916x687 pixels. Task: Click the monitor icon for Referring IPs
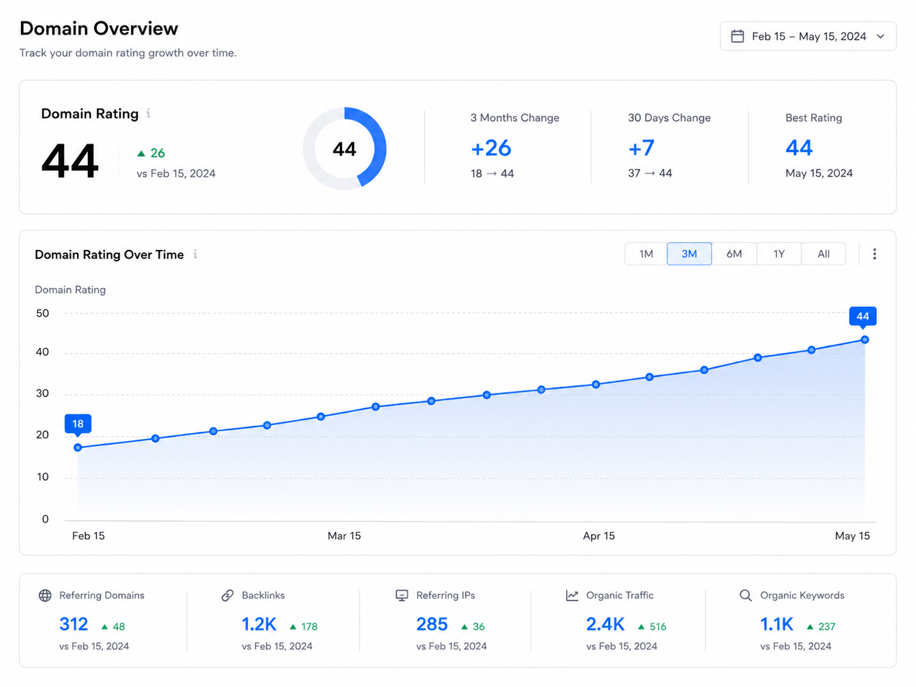402,595
